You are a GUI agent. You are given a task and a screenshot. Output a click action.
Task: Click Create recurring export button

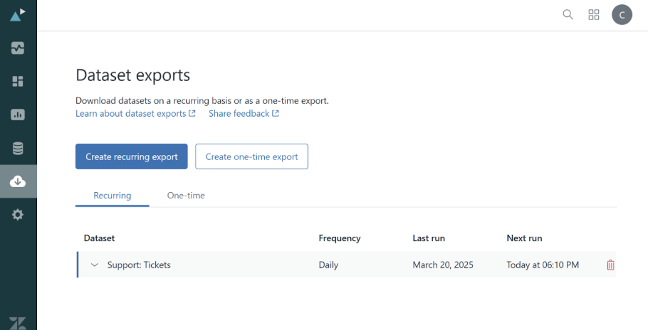[132, 156]
